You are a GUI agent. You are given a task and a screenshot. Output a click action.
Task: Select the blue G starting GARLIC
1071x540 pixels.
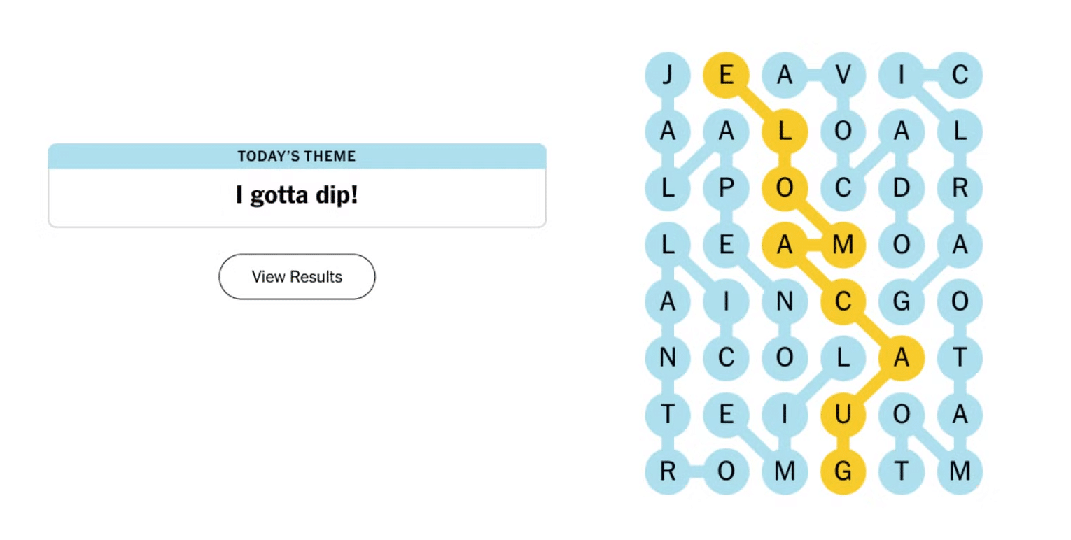[902, 302]
